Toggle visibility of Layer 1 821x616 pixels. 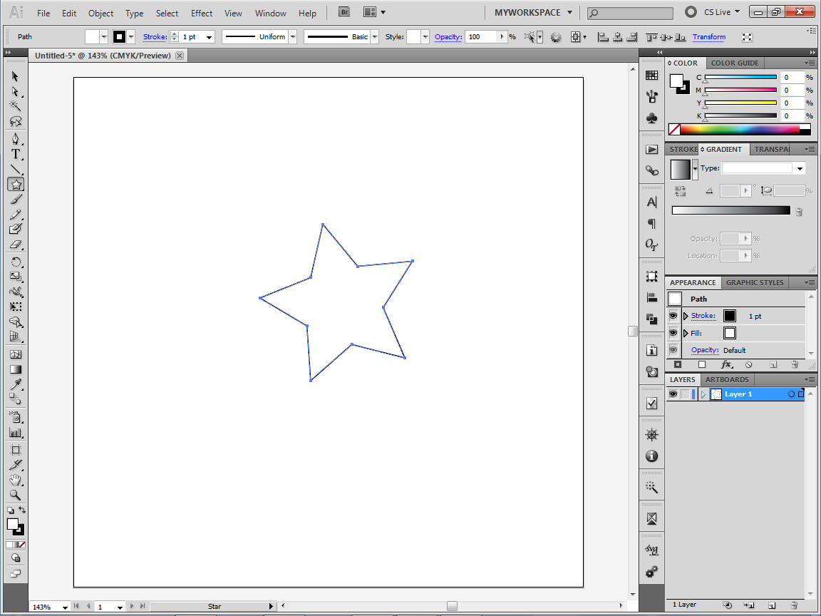tap(673, 394)
